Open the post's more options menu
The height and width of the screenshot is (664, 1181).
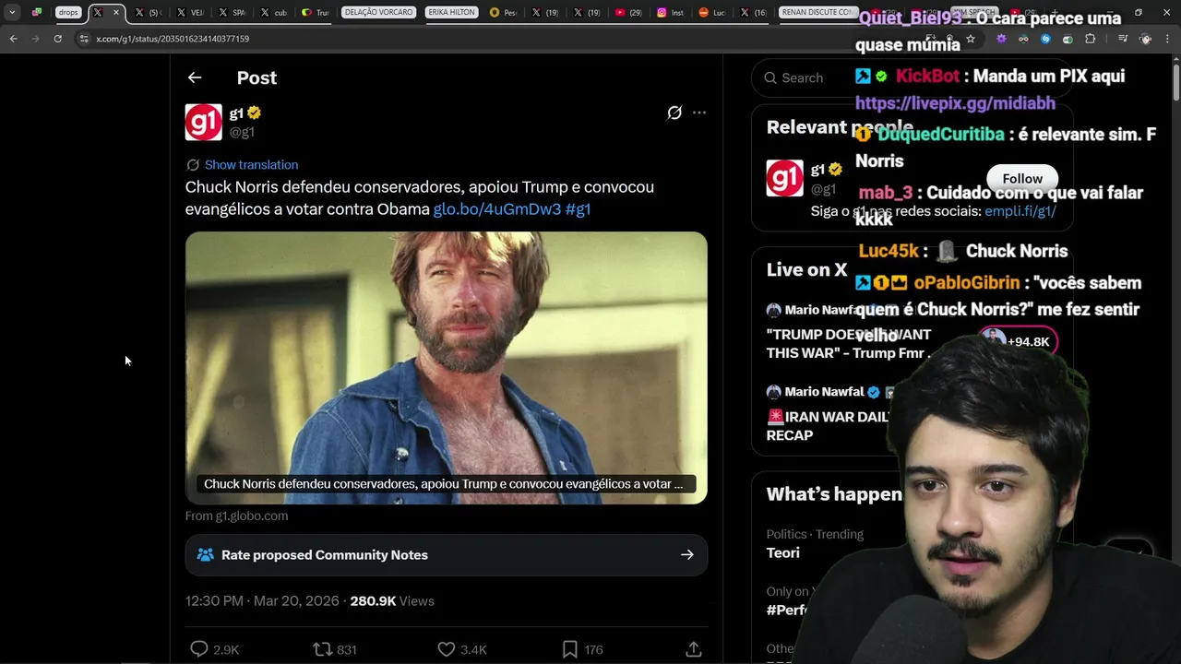(x=699, y=113)
